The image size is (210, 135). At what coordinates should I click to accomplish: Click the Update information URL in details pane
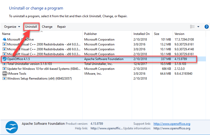(172, 128)
